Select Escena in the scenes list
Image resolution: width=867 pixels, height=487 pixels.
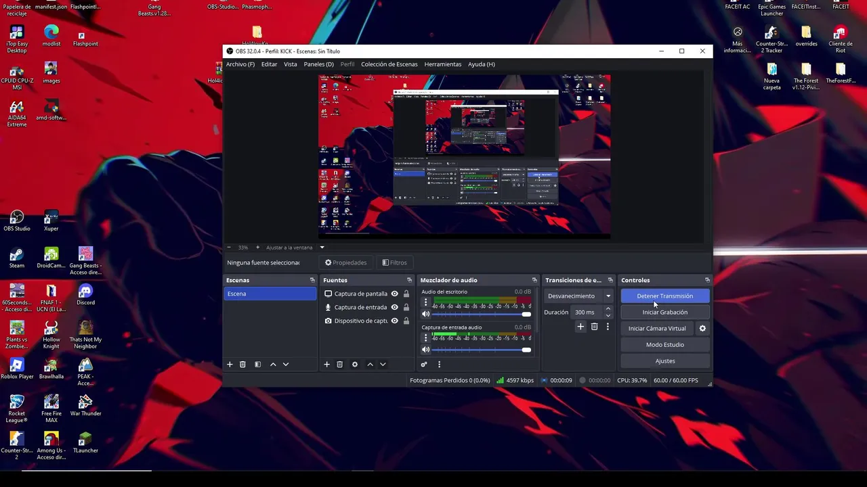[x=270, y=294]
